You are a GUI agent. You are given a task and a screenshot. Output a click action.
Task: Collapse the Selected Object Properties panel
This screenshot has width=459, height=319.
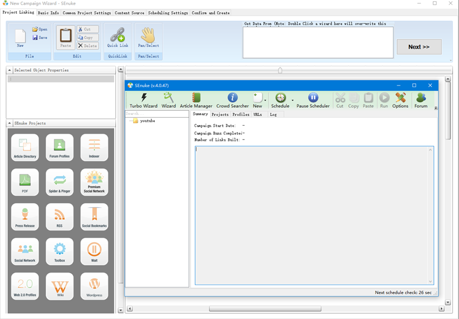(x=9, y=70)
